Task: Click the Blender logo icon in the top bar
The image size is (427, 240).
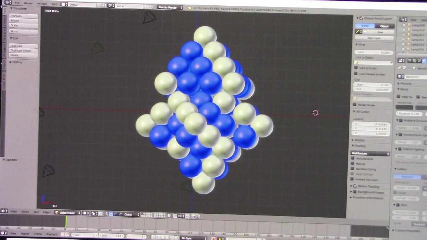Action: [7, 3]
